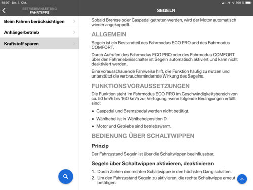This screenshot has height=190, width=253.
Task: Expand chevron next to 'Anhängerbetrieb'
Action: [x=74, y=32]
